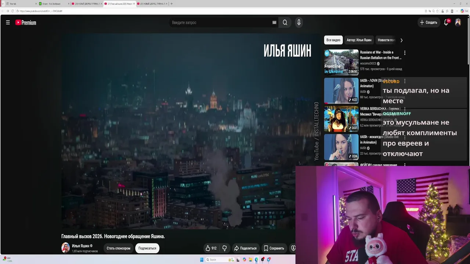Open the Илья Яшин channel name link
This screenshot has width=470, height=264.
pos(80,246)
